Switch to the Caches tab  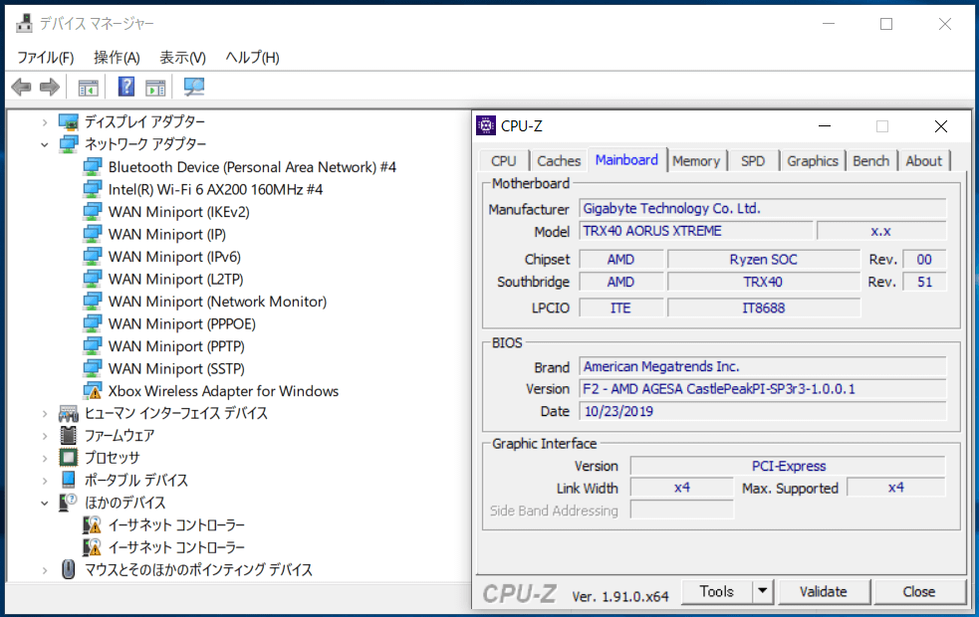559,161
